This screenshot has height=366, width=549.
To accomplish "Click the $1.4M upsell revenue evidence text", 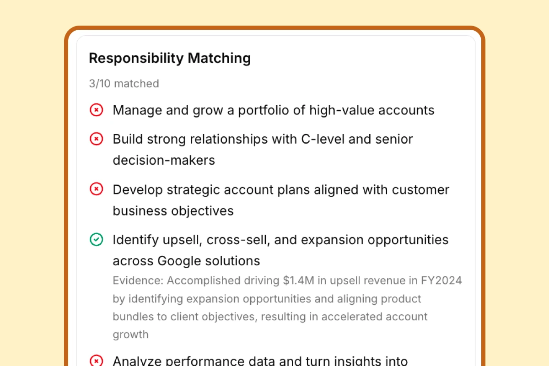I will pos(287,280).
